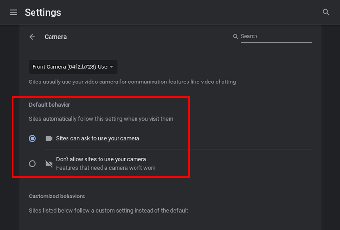Click the 'Customized behaviors' section heading
The image size is (340, 230).
[56, 196]
